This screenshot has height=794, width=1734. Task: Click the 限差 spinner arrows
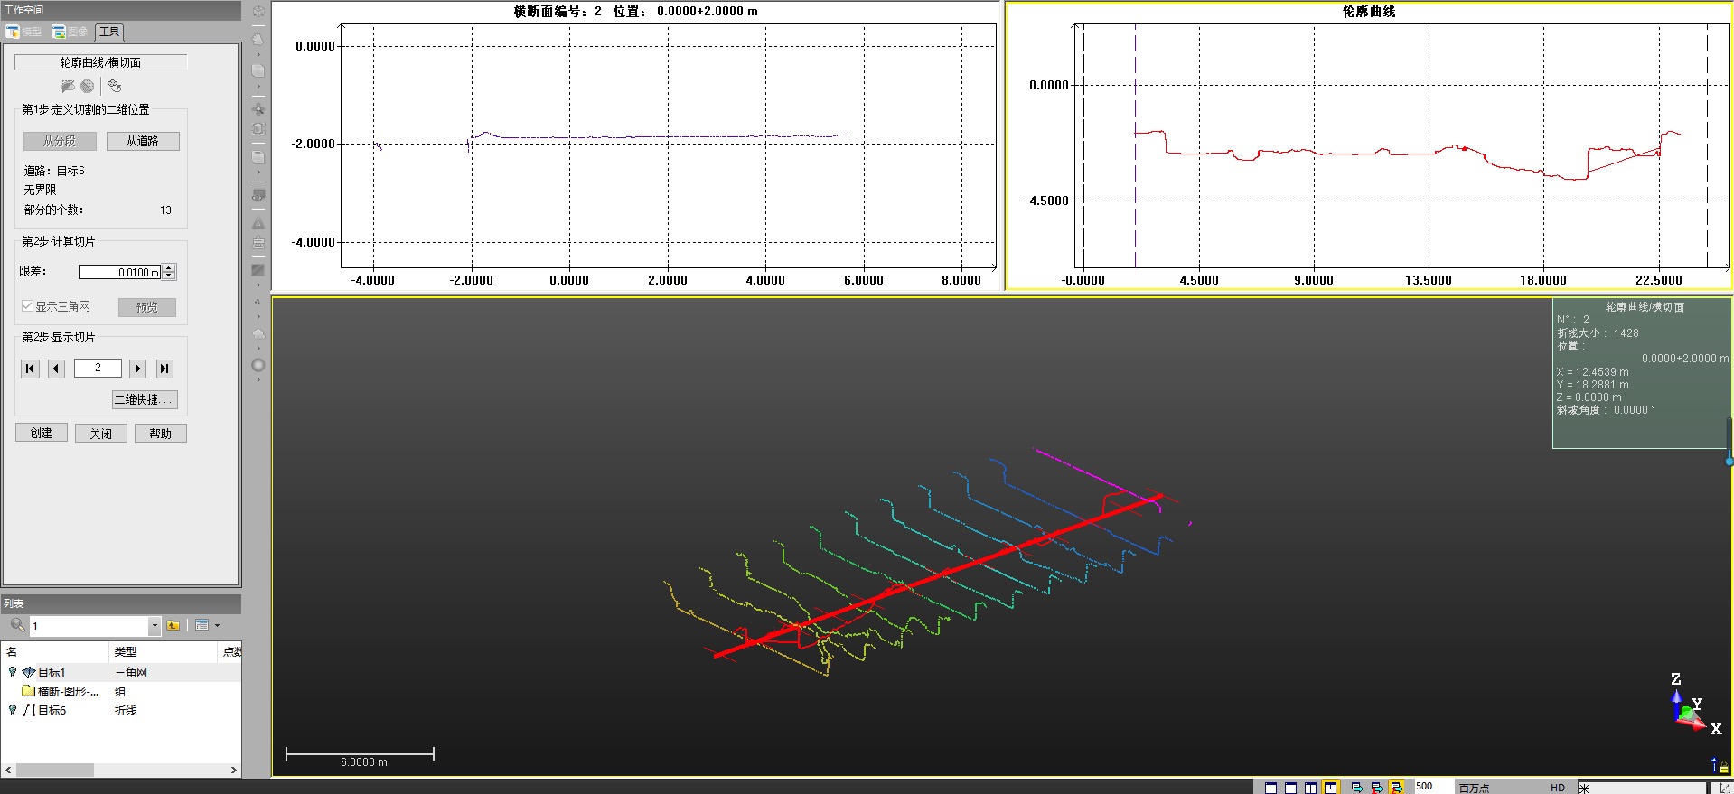169,272
